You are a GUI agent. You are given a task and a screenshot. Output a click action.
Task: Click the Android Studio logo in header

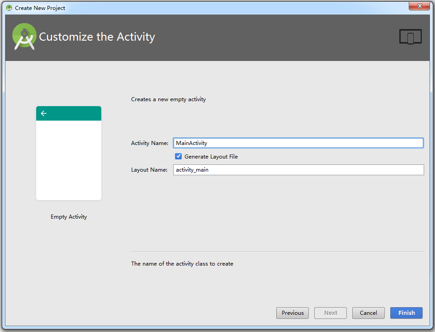24,37
